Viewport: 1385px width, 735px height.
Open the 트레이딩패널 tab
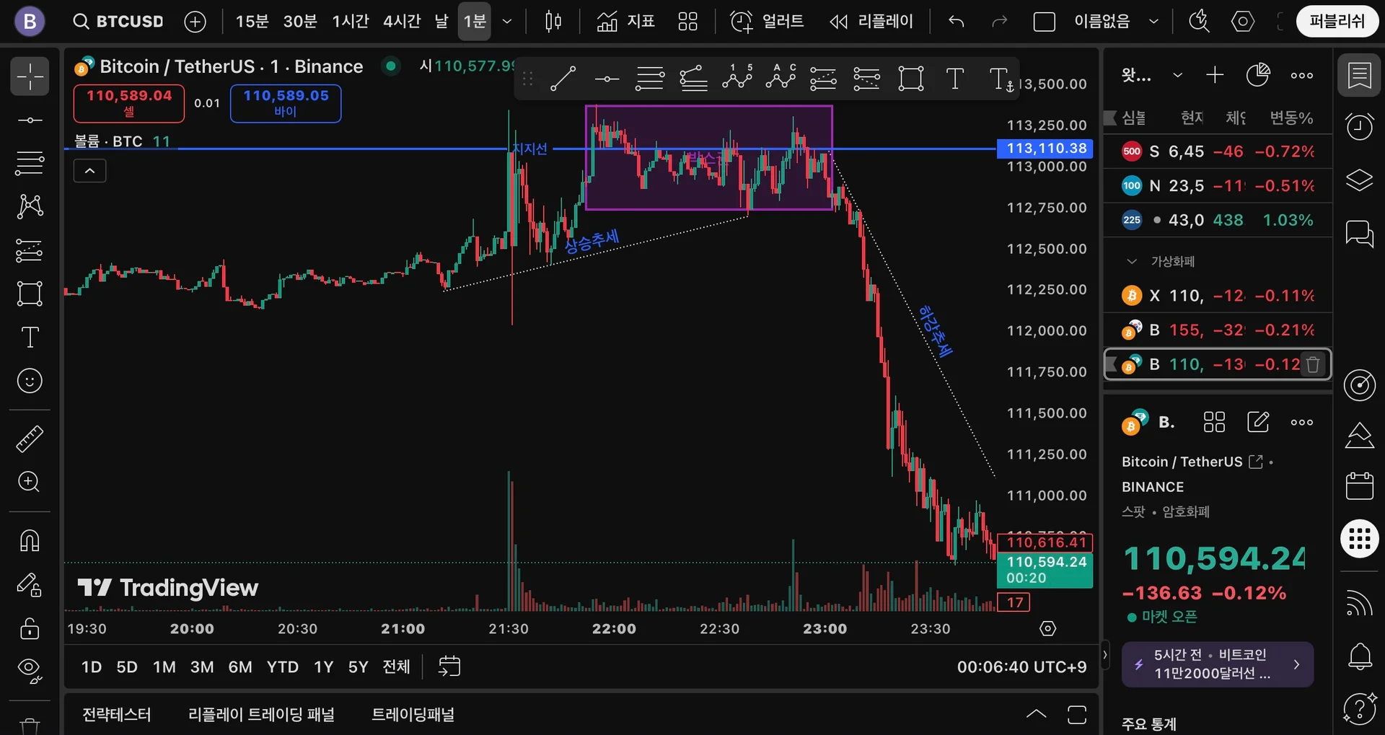(413, 715)
